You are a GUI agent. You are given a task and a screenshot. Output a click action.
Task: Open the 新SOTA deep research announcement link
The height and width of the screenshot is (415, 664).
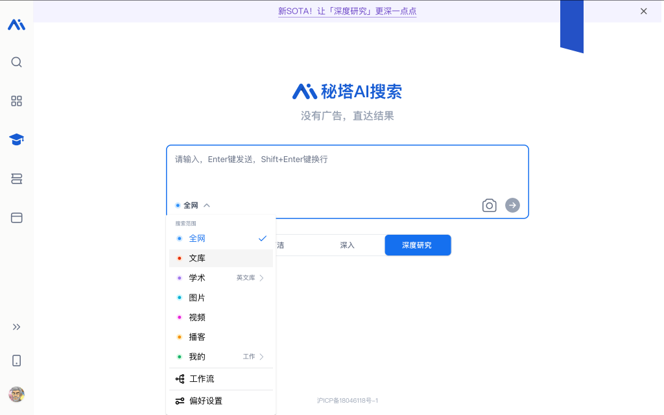pos(348,12)
